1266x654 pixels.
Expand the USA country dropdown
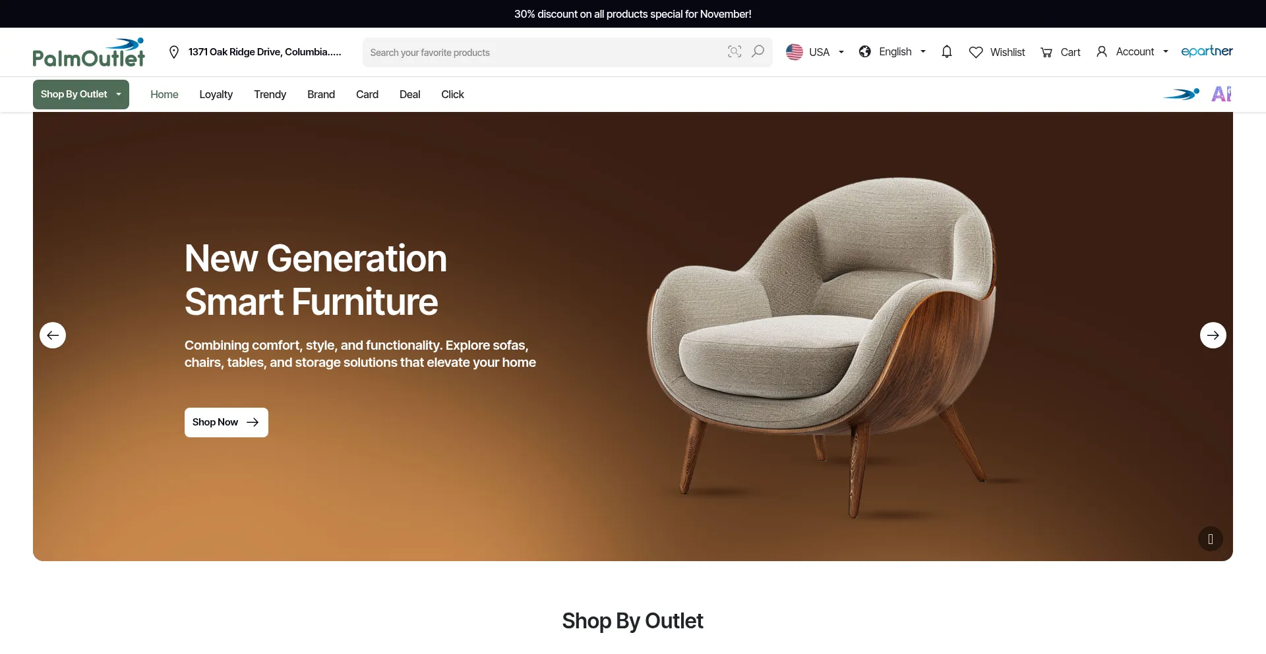coord(815,52)
